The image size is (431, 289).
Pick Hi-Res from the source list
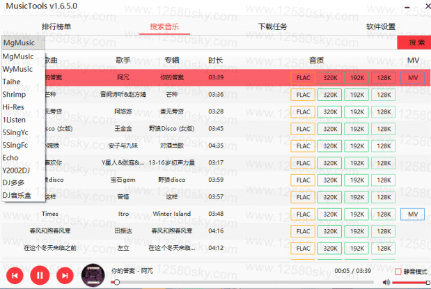(23, 107)
